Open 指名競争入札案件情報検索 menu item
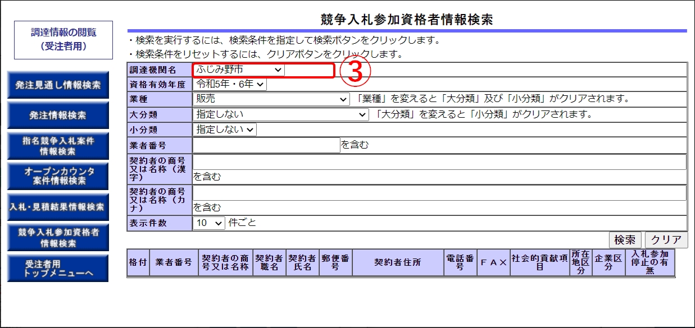This screenshot has height=328, width=695. [x=58, y=146]
